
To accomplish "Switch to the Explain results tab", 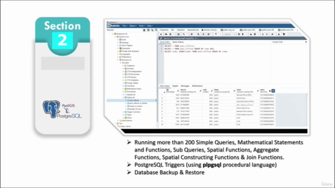I will (x=175, y=86).
